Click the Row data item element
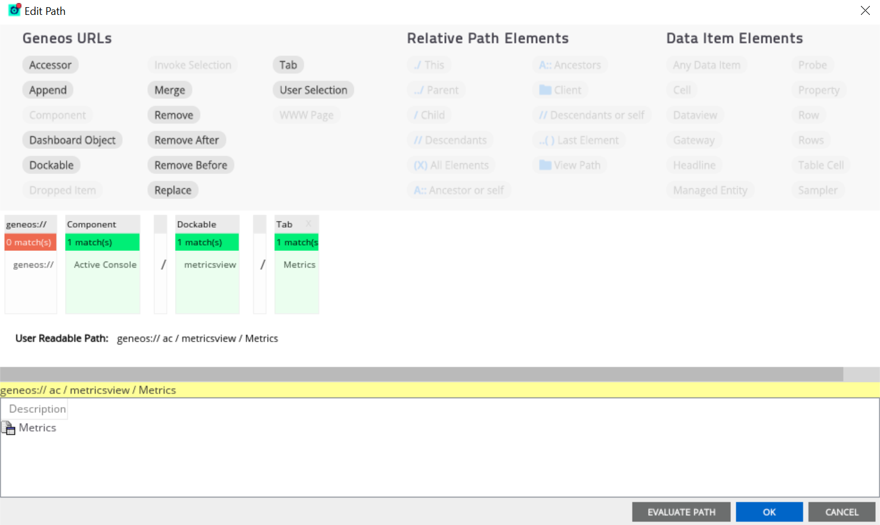880x525 pixels. point(808,115)
